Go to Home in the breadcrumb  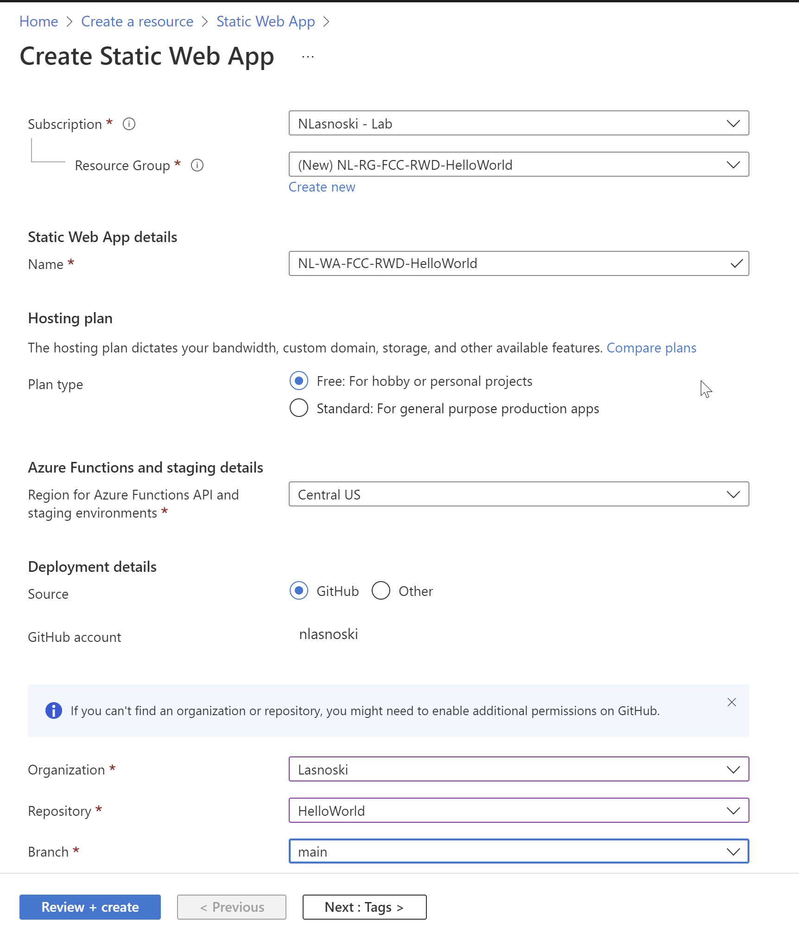[38, 21]
